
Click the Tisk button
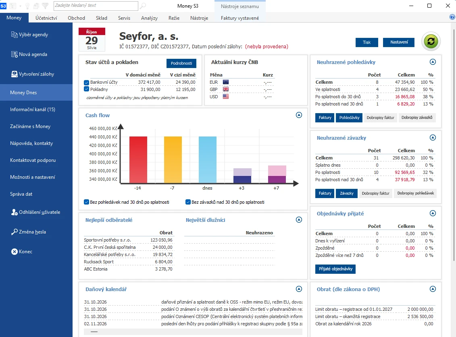(x=367, y=42)
